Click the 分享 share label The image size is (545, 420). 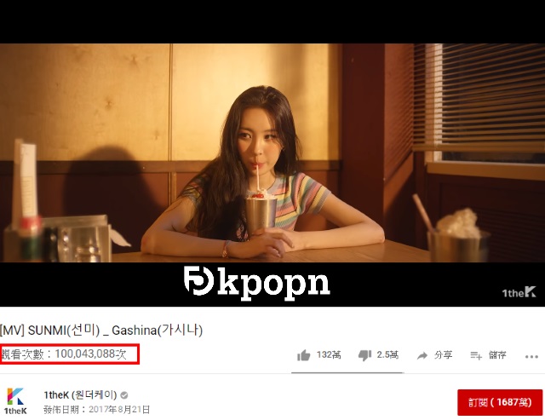coord(443,355)
